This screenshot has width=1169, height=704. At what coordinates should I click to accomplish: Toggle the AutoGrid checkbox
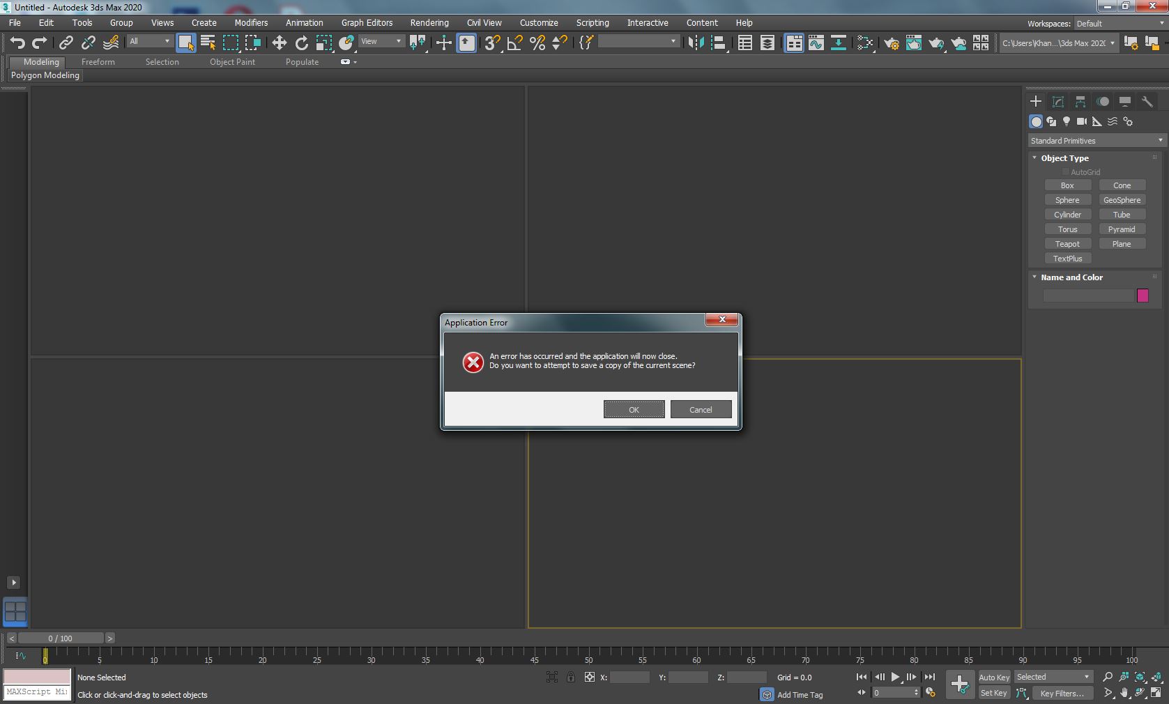(x=1065, y=172)
